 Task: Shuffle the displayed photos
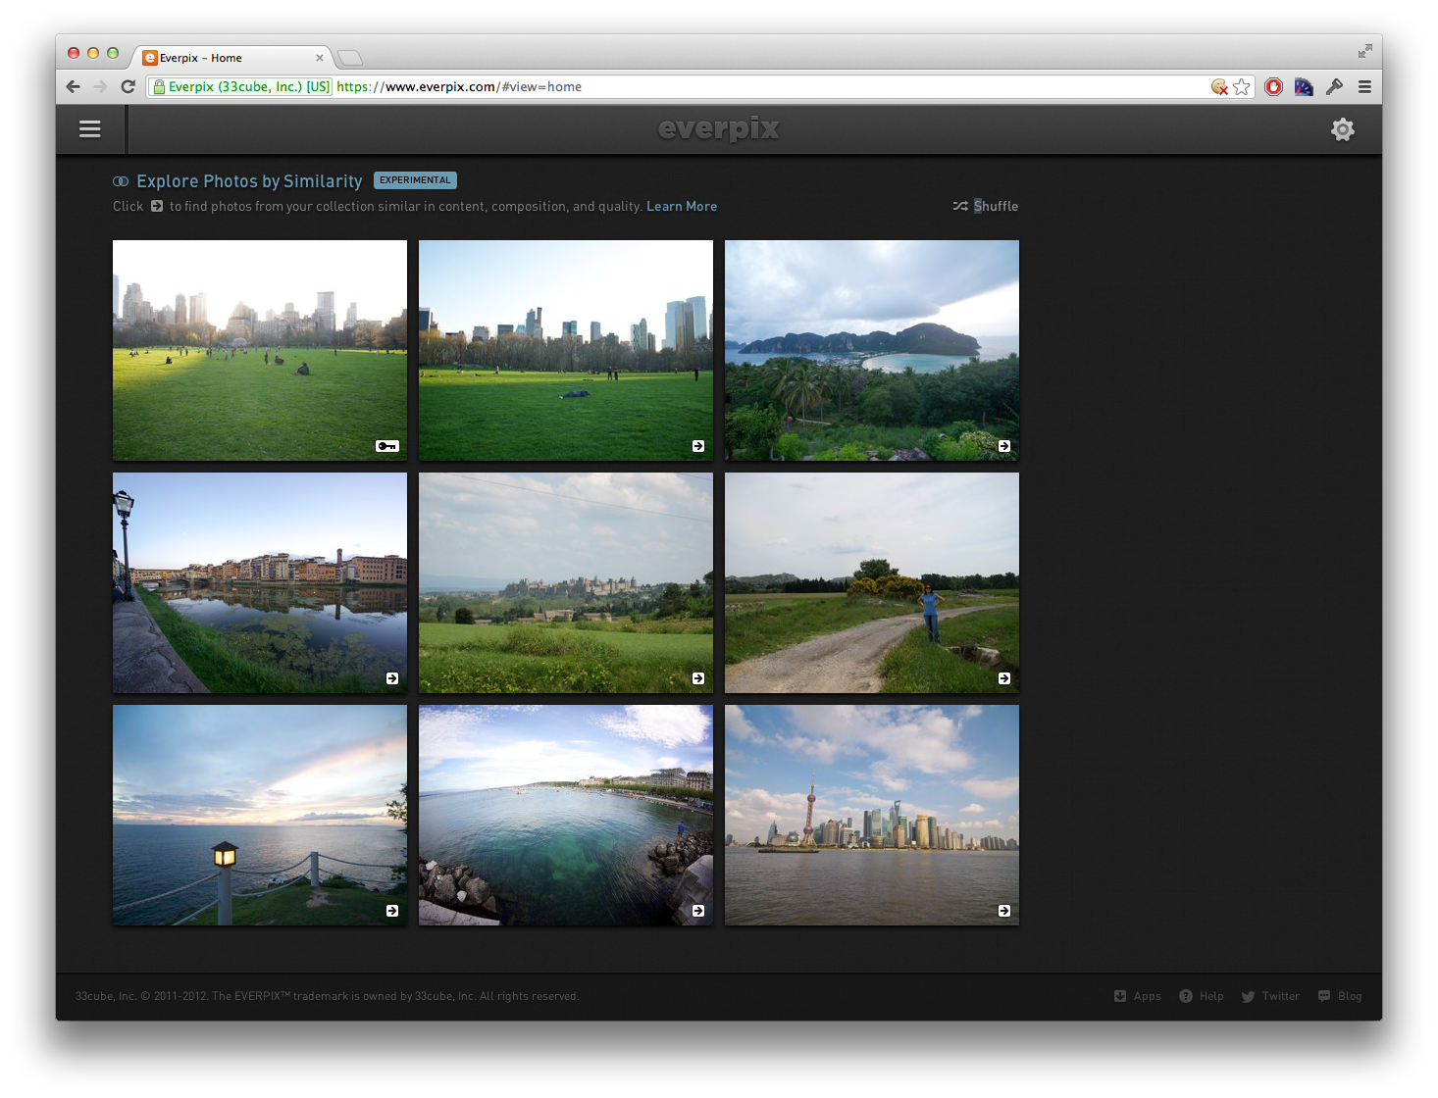(x=986, y=206)
